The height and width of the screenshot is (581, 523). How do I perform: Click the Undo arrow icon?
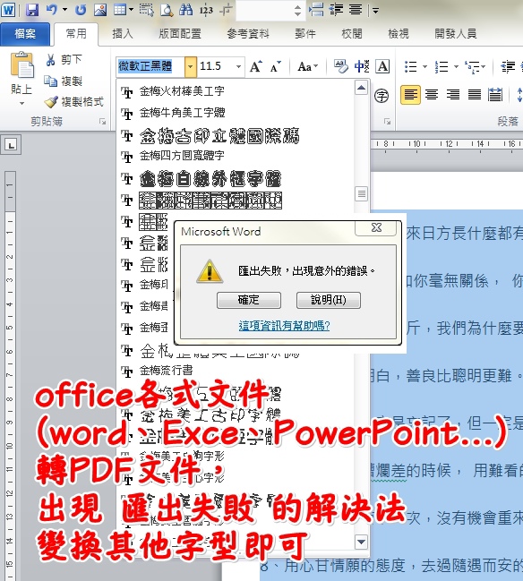pyautogui.click(x=52, y=10)
